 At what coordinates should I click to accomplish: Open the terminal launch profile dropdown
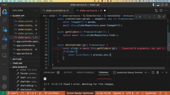coord(149,73)
